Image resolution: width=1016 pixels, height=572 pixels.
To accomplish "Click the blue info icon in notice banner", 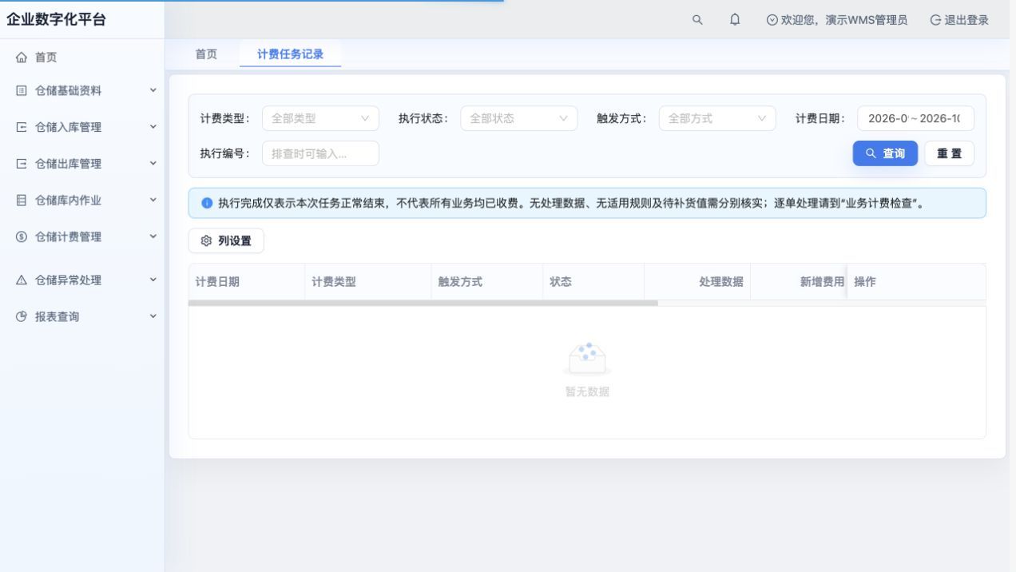I will pos(207,203).
